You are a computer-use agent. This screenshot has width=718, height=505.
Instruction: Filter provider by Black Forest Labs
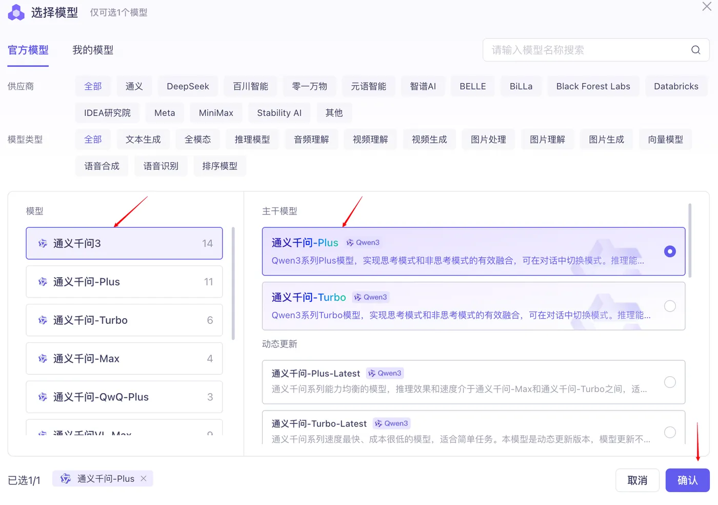pyautogui.click(x=593, y=86)
